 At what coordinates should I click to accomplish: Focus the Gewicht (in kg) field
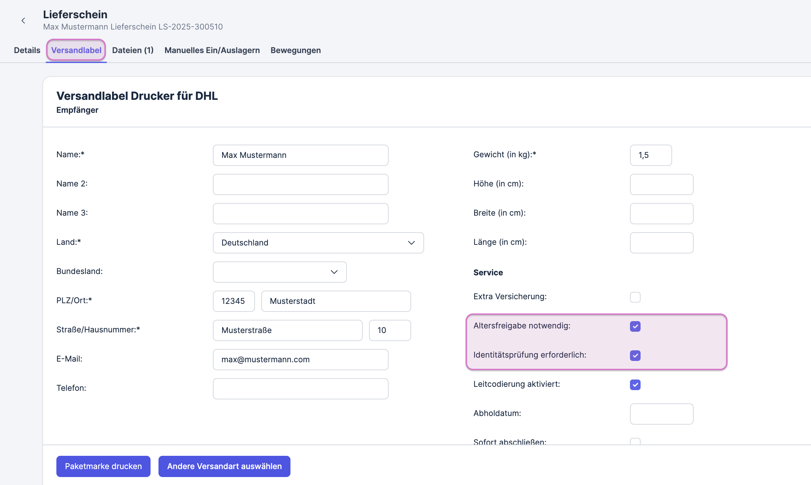tap(651, 155)
